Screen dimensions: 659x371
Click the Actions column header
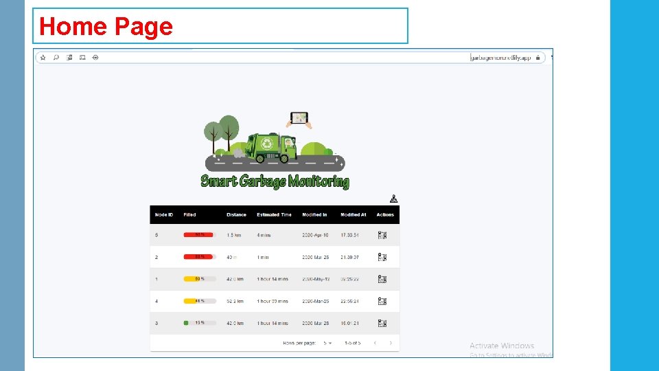click(x=385, y=214)
